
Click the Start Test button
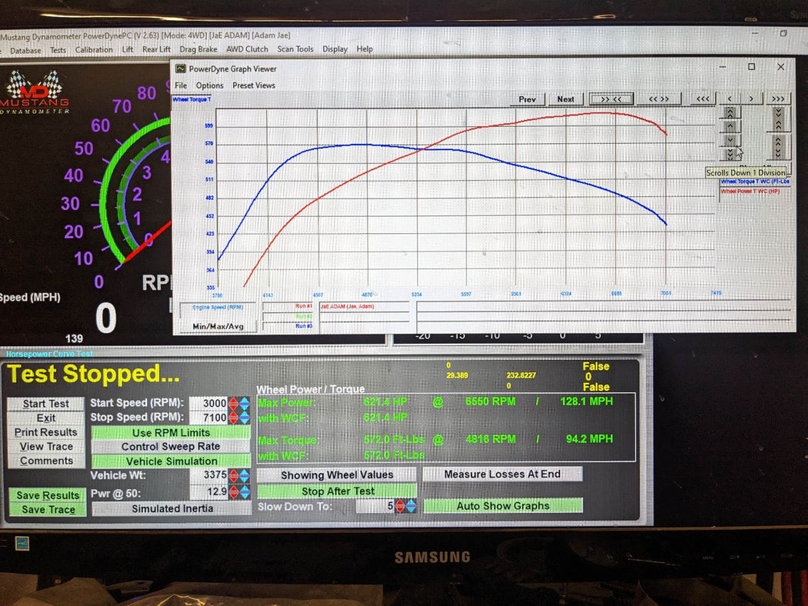click(x=46, y=404)
